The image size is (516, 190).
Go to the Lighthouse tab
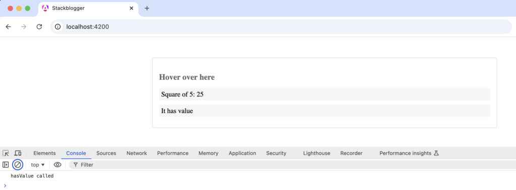point(316,153)
